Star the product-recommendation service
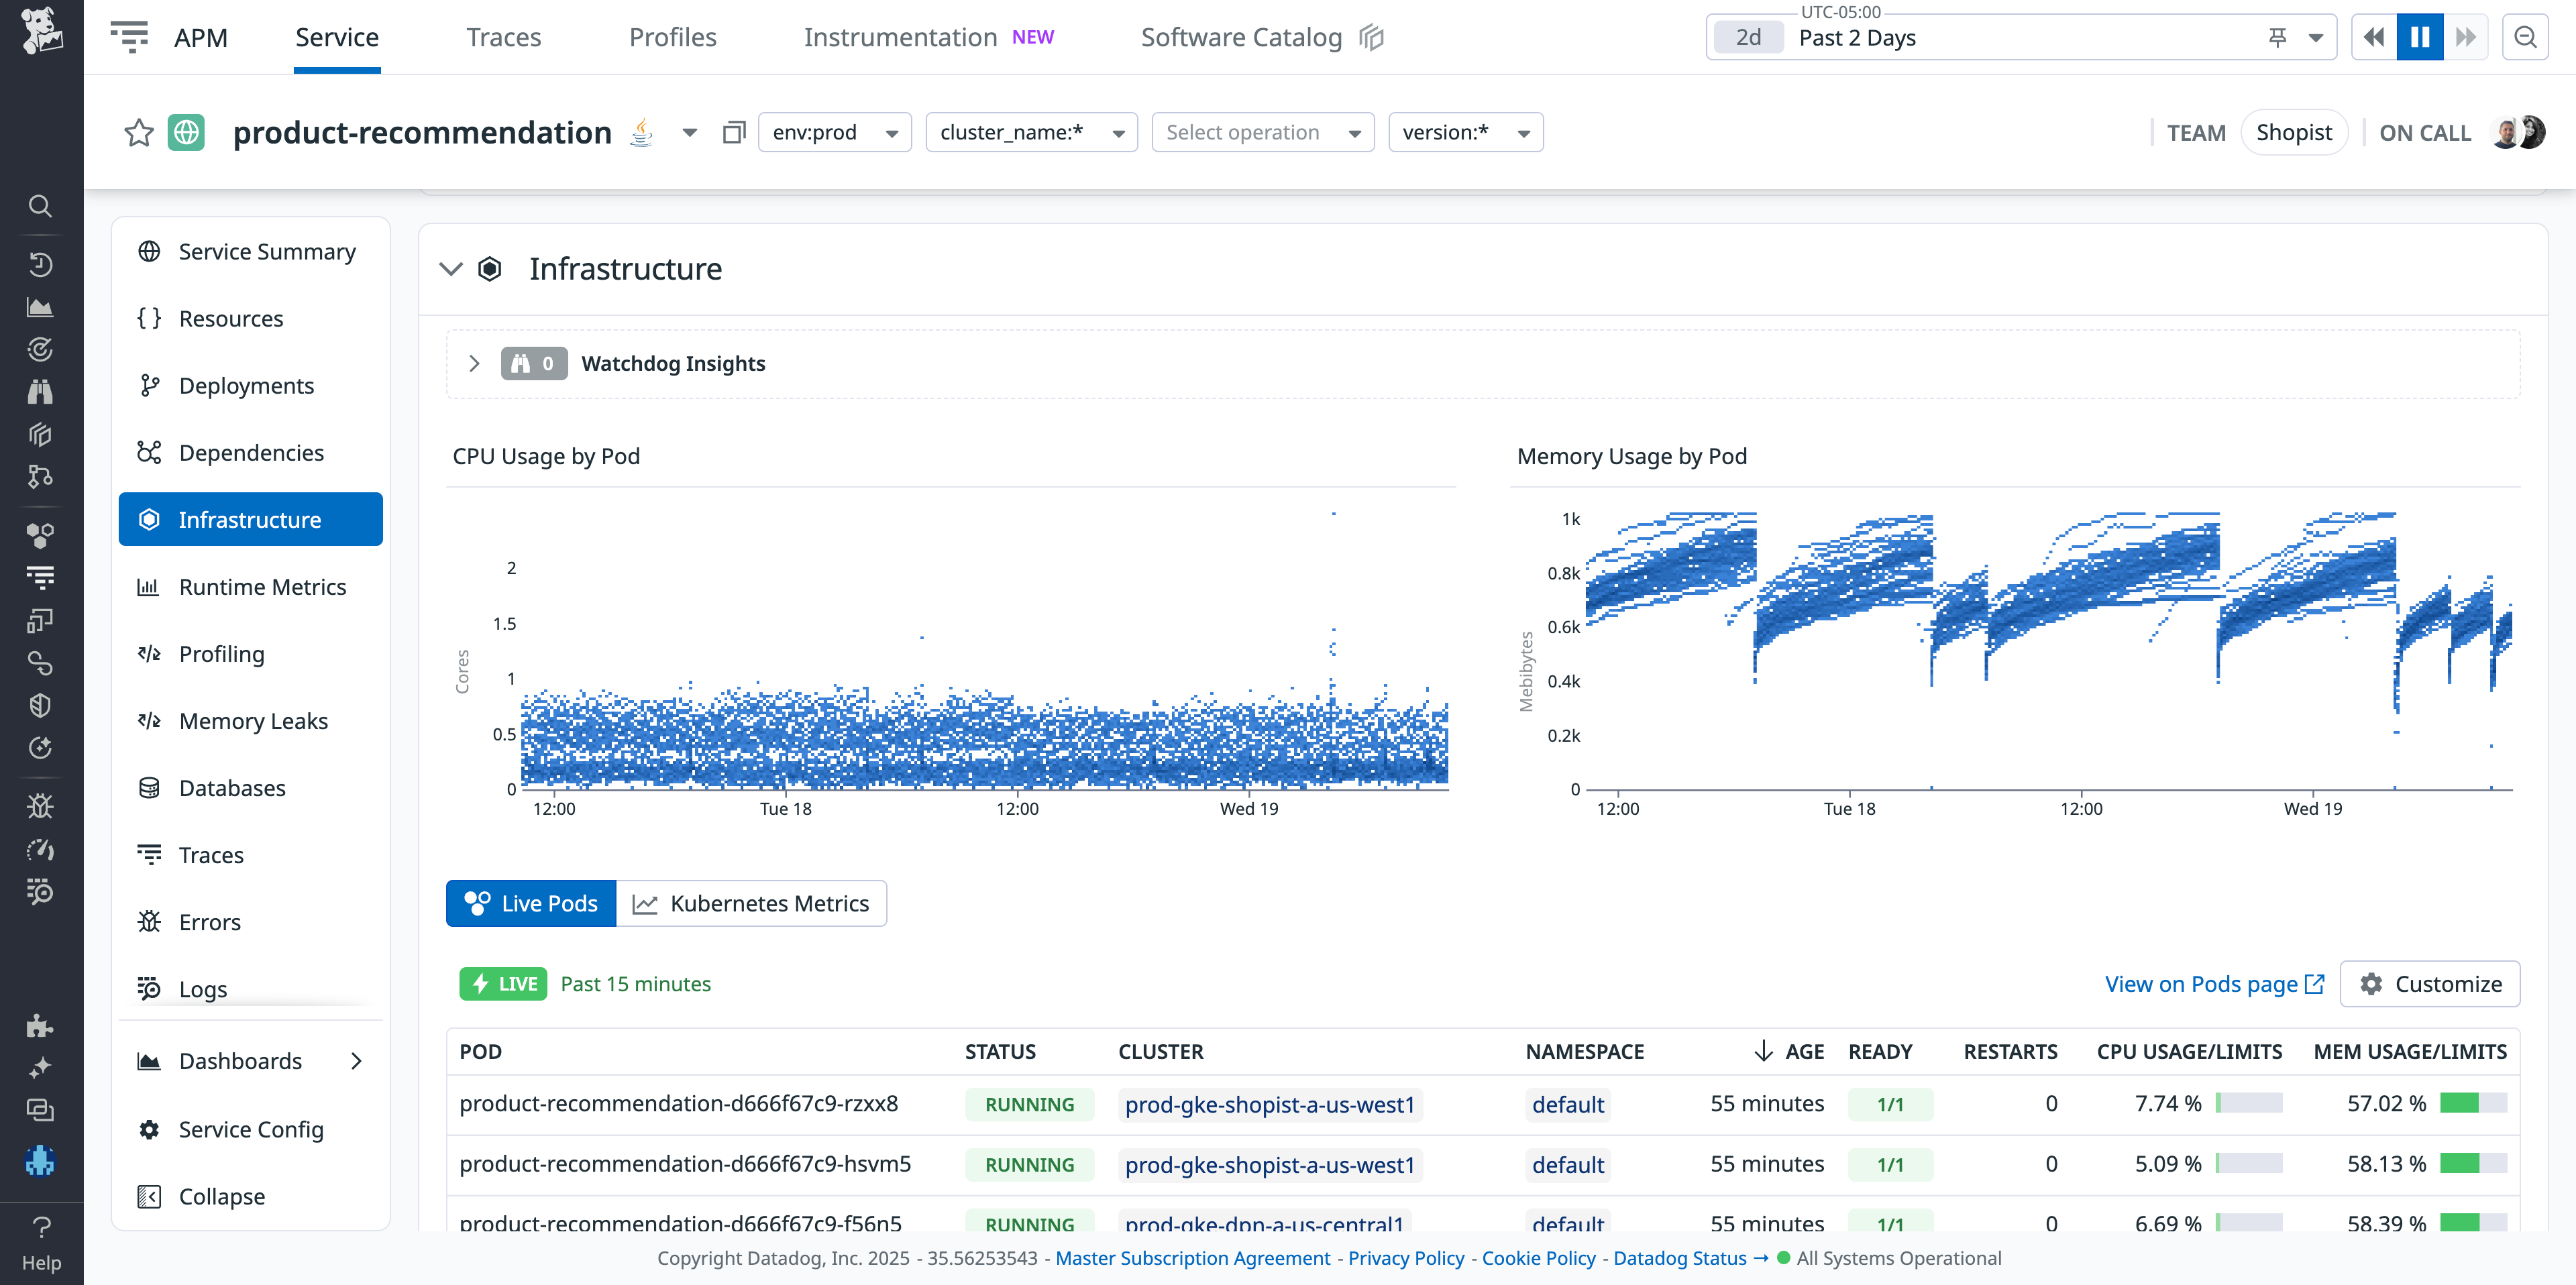Image resolution: width=2576 pixels, height=1285 pixels. (138, 131)
